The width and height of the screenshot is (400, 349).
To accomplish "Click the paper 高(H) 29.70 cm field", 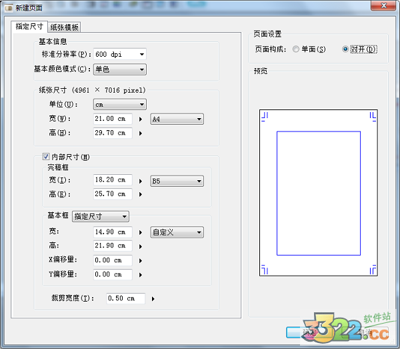I will point(113,133).
